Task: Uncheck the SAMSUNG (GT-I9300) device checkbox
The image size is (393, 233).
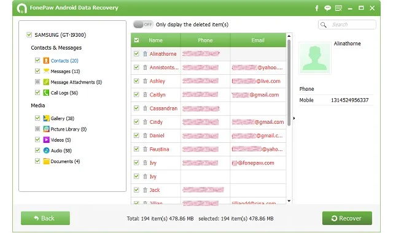Action: click(x=29, y=34)
